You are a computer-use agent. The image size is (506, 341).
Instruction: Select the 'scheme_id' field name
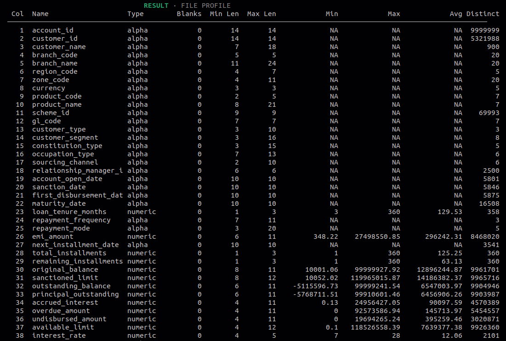pos(51,113)
